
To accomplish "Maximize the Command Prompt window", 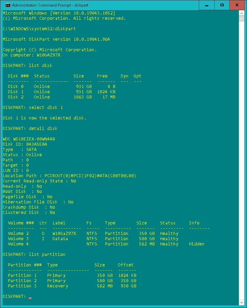I will pyautogui.click(x=222, y=5).
